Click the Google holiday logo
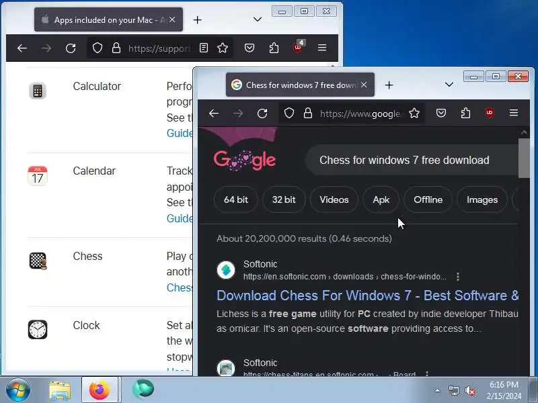Viewport: 538px width, 403px height. [245, 160]
